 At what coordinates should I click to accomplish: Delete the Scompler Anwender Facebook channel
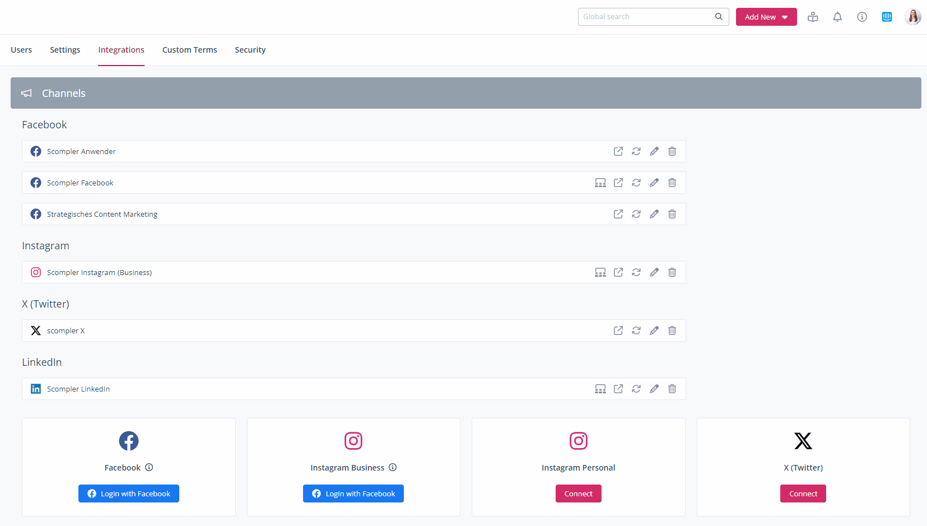click(x=672, y=151)
